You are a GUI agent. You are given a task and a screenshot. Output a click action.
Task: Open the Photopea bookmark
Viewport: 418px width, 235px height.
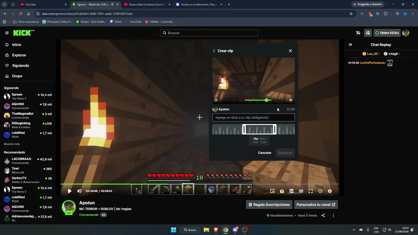[57, 22]
